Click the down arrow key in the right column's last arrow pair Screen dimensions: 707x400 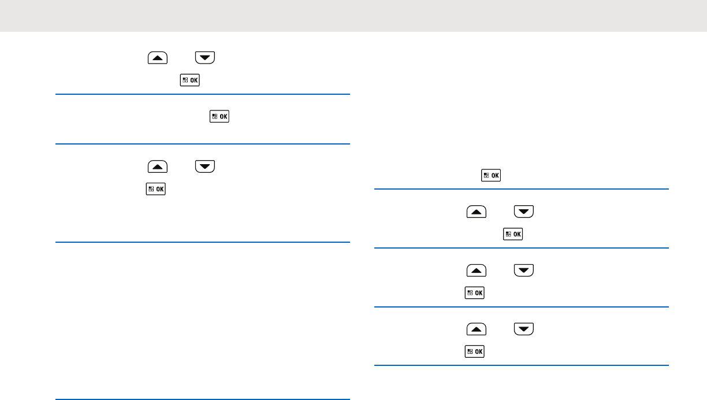tap(524, 329)
